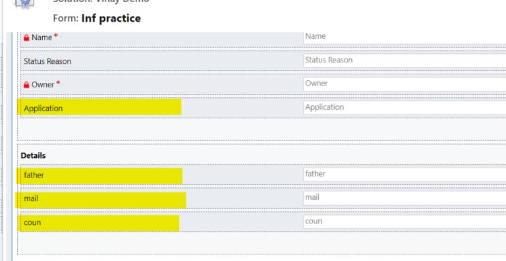This screenshot has width=506, height=261.
Task: Select the Name field label
Action: click(42, 37)
